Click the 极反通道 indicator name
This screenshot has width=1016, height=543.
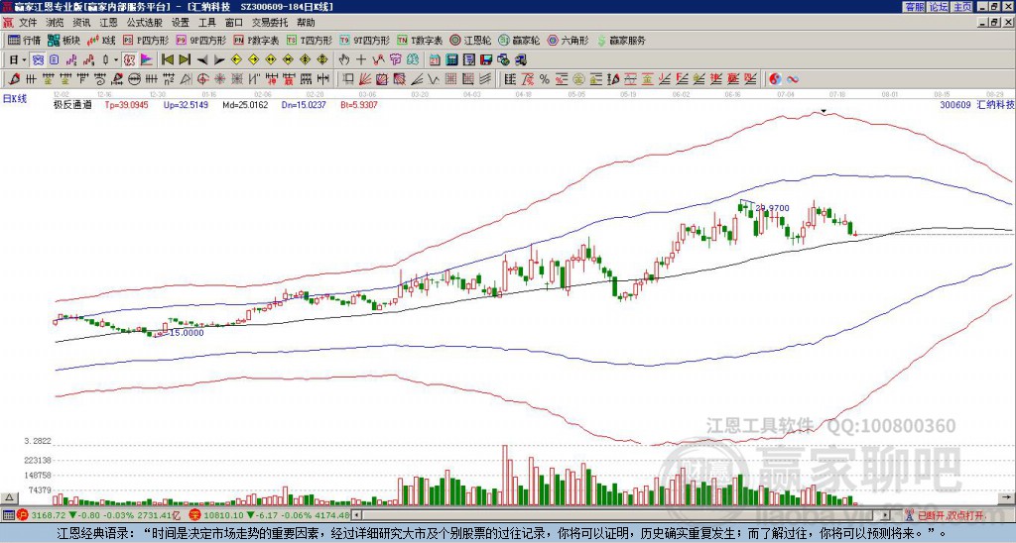pos(72,105)
